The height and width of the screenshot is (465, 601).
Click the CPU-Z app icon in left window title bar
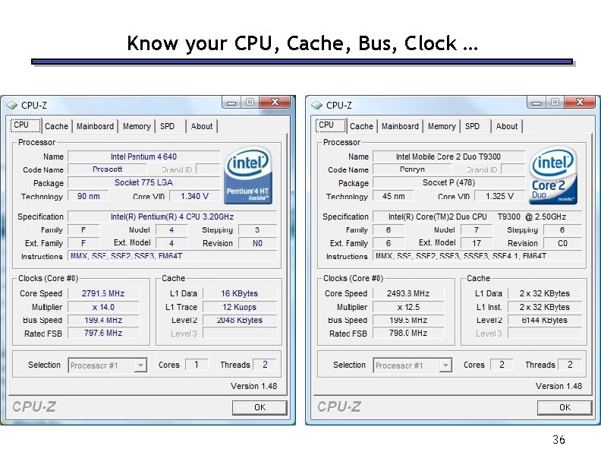click(12, 105)
